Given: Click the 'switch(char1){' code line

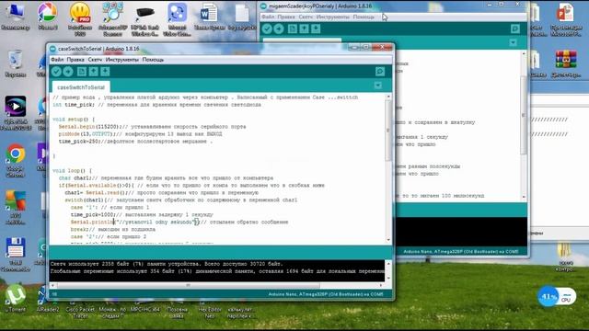Looking at the screenshot, I should pos(180,200).
